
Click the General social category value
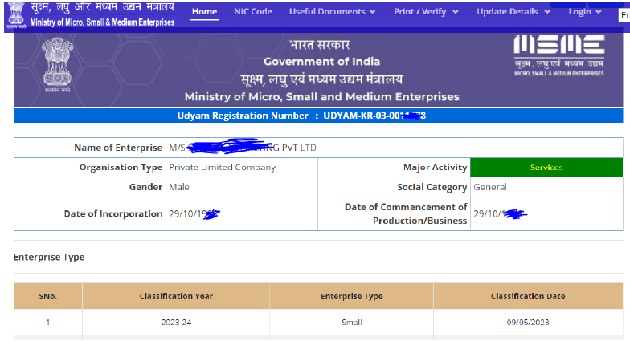click(490, 187)
